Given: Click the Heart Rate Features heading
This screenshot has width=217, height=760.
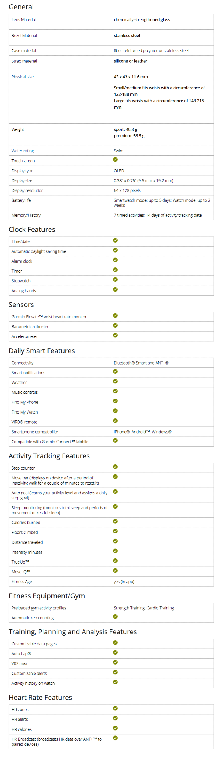Looking at the screenshot, I should 40,697.
